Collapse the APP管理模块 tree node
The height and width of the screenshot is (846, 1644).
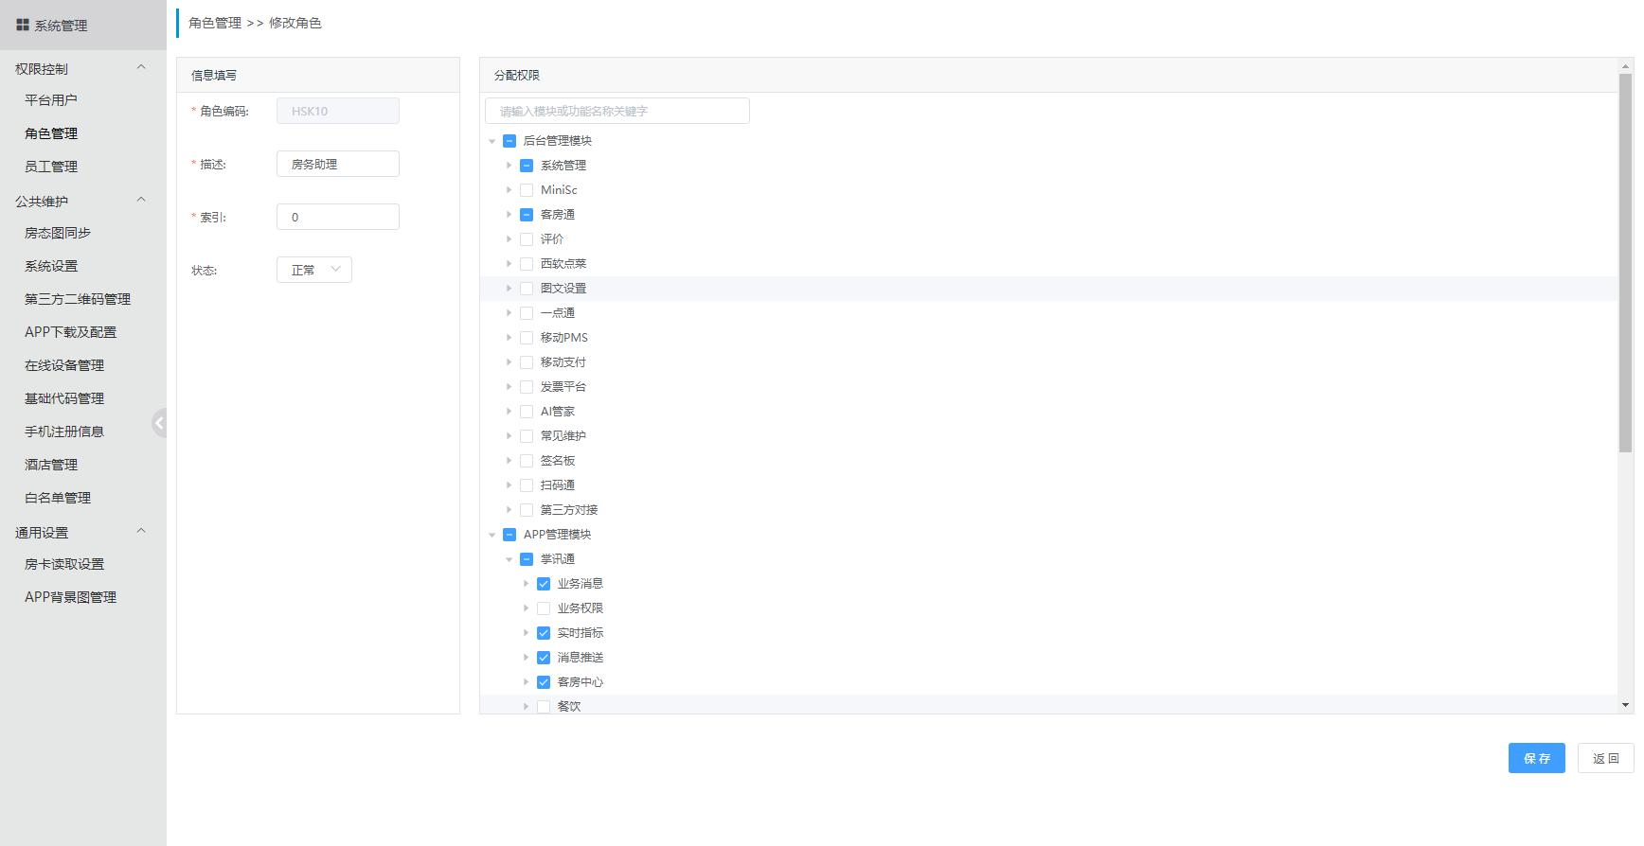(x=492, y=535)
